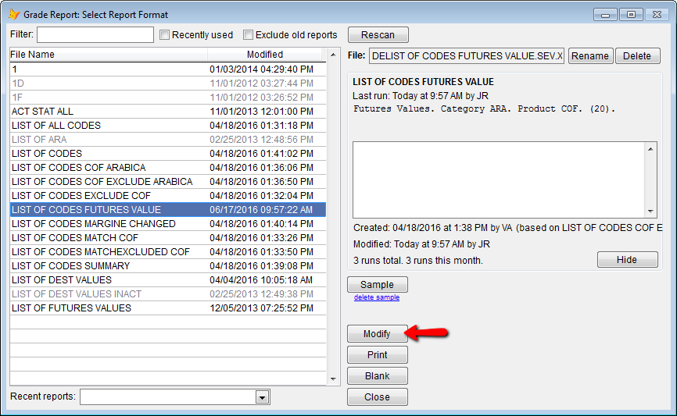Screen dimensions: 677x416
Task: Click modified date 04/04/2016 10:05:18 AM
Action: tap(261, 279)
